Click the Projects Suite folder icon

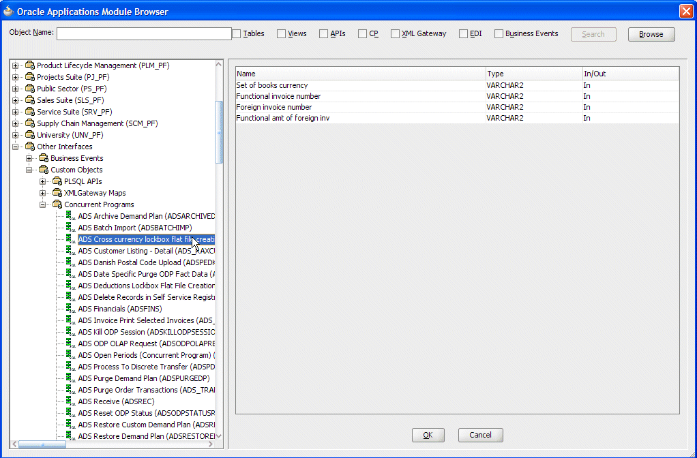tap(30, 77)
